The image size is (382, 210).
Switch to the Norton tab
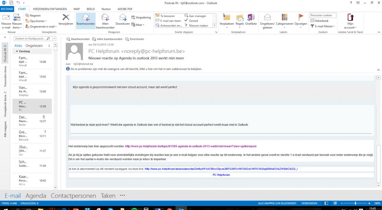[106, 9]
